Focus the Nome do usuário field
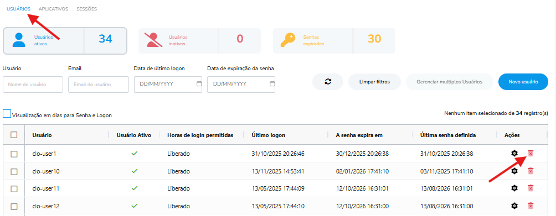The height and width of the screenshot is (216, 556). (33, 85)
